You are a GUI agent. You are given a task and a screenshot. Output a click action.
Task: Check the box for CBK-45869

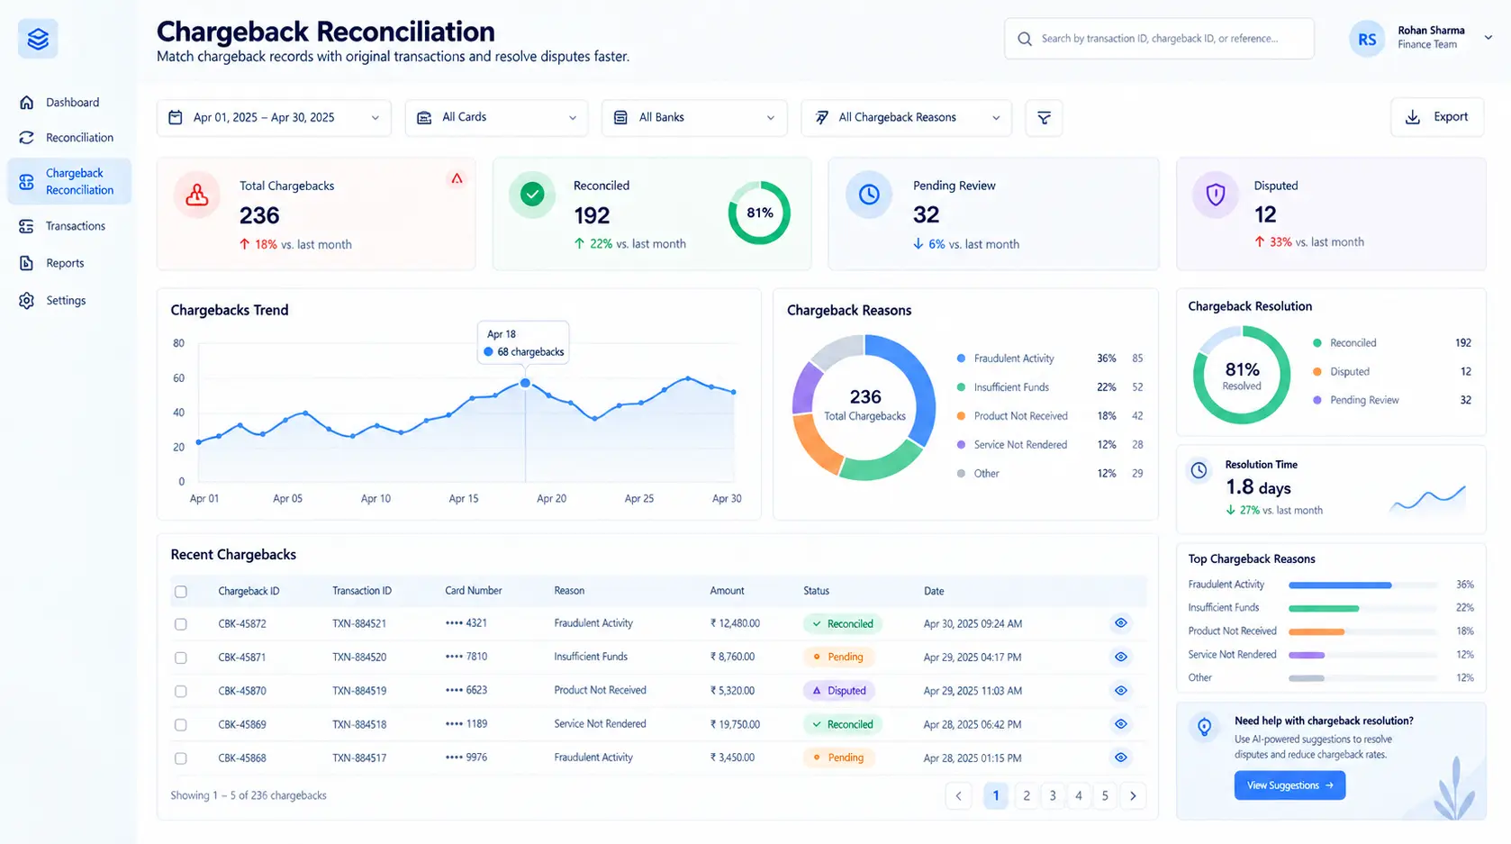pyautogui.click(x=181, y=724)
